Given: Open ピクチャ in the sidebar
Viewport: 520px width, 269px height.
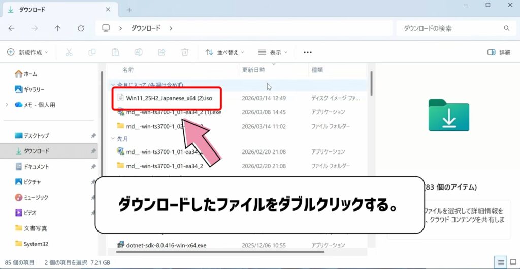Looking at the screenshot, I should pyautogui.click(x=28, y=182).
